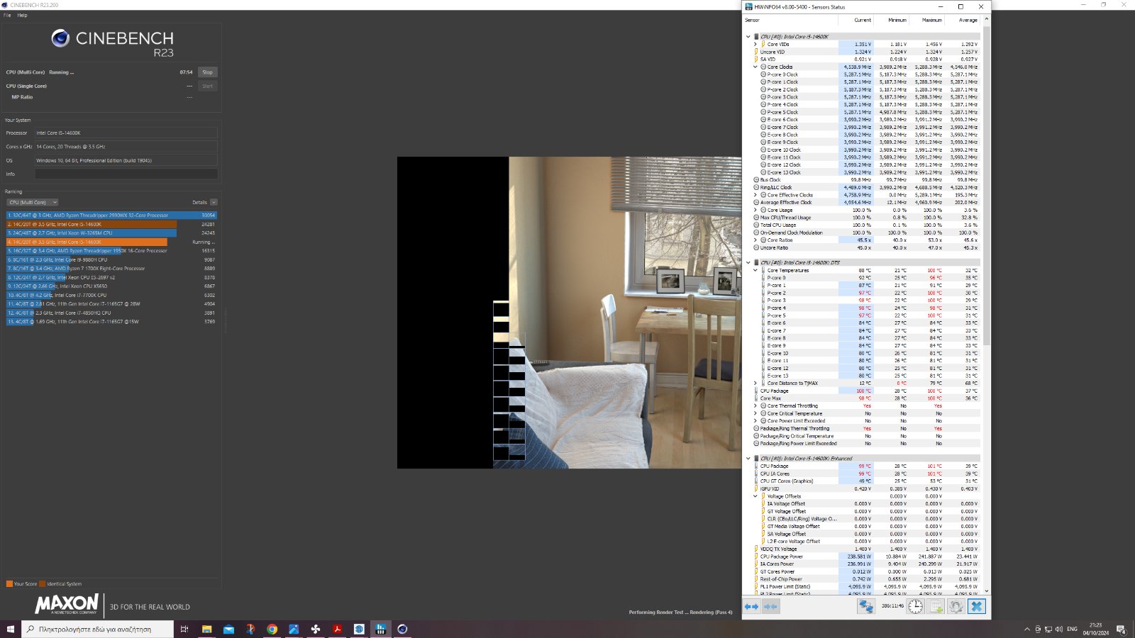The width and height of the screenshot is (1135, 638).
Task: Show hidden system tray icons
Action: [x=1026, y=629]
